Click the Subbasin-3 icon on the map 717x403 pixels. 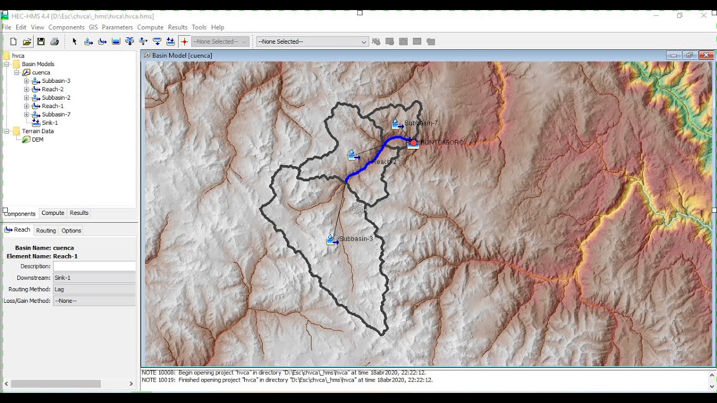point(332,240)
